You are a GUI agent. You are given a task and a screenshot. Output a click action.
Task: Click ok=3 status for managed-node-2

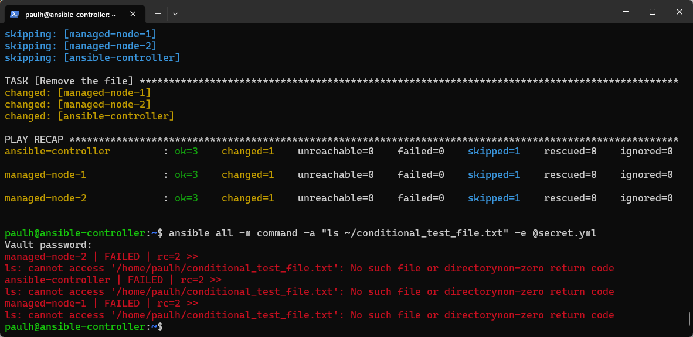tap(188, 198)
